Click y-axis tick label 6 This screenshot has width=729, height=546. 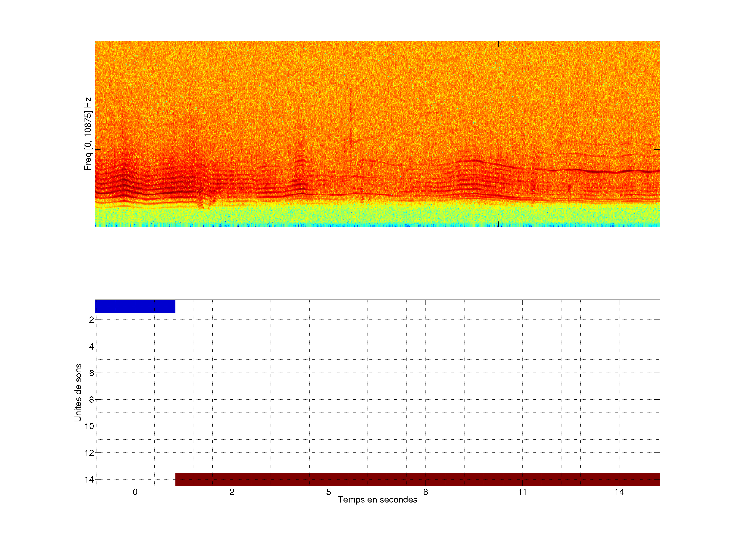pyautogui.click(x=91, y=373)
